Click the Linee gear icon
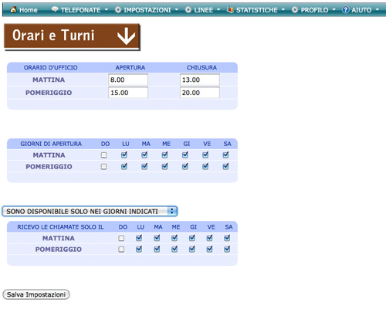The width and height of the screenshot is (386, 323). (x=188, y=10)
